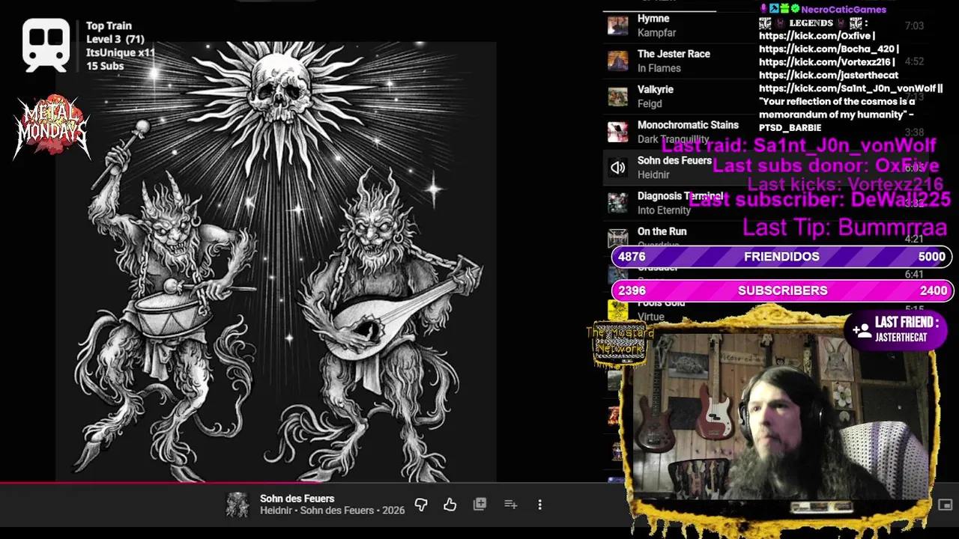
Task: Select Monochromatic Stains queue thumbnail
Action: (617, 132)
